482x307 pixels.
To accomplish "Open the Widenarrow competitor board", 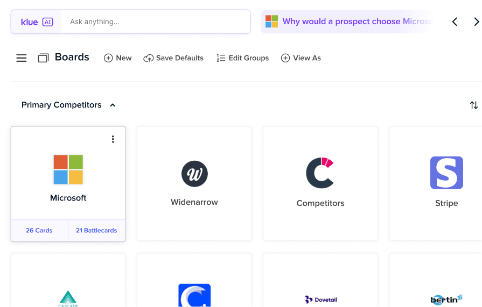I will pos(194,183).
